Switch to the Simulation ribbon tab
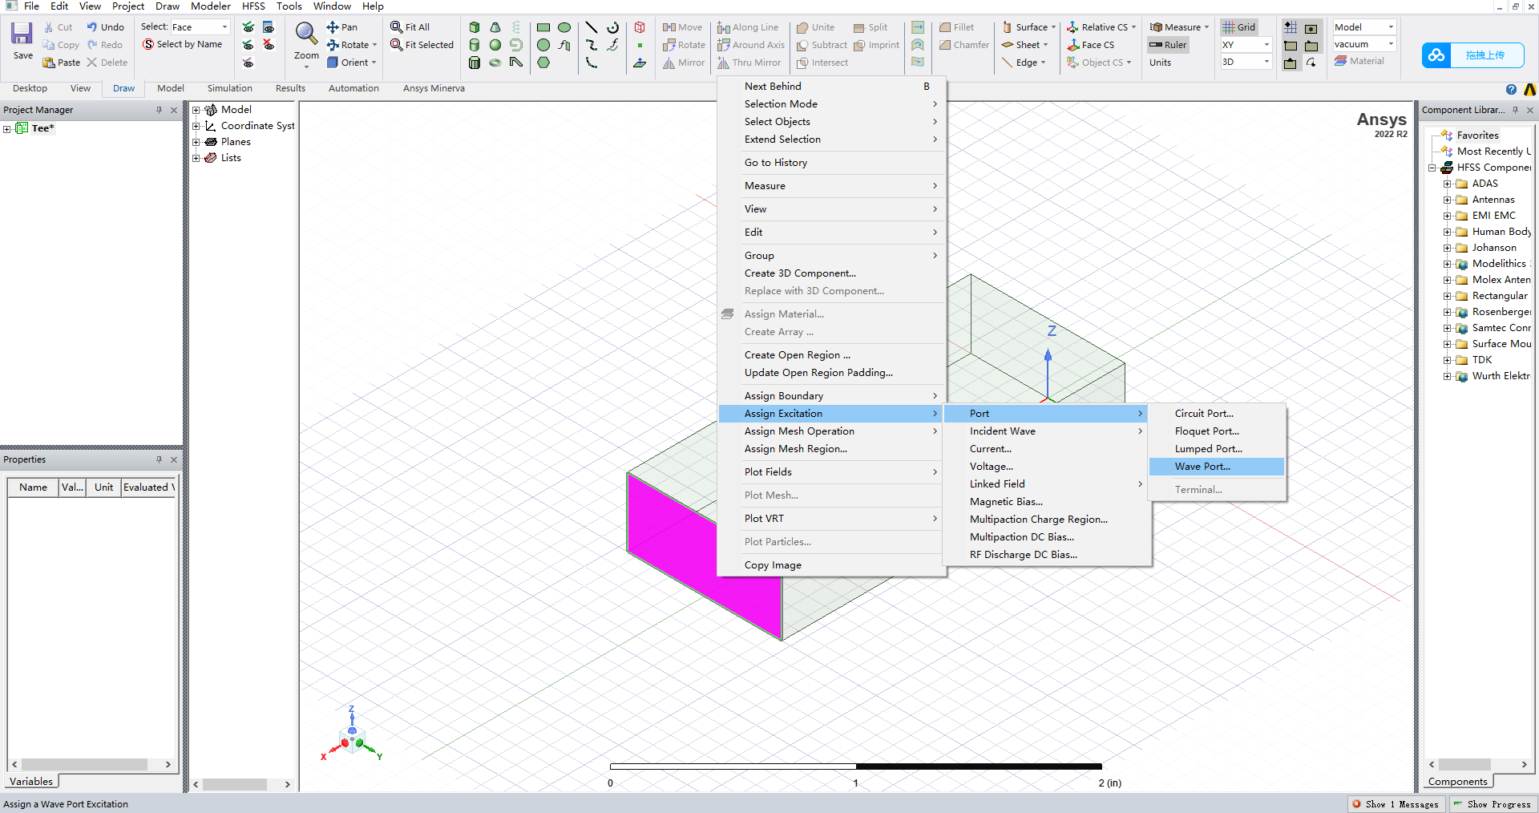The image size is (1539, 813). tap(230, 88)
